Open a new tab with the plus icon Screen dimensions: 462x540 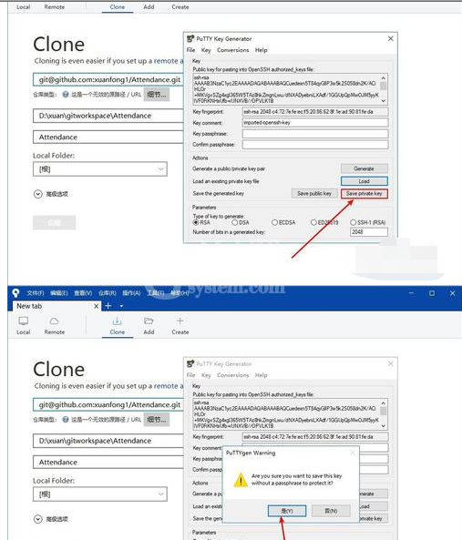point(108,306)
